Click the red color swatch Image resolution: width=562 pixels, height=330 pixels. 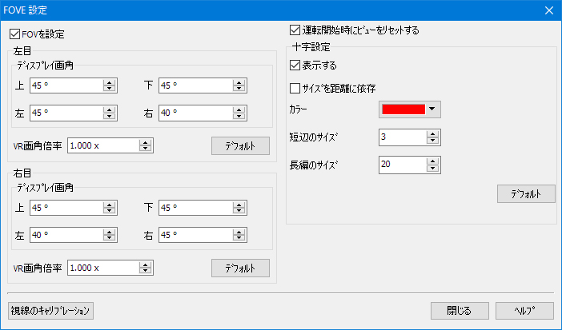[x=403, y=109]
